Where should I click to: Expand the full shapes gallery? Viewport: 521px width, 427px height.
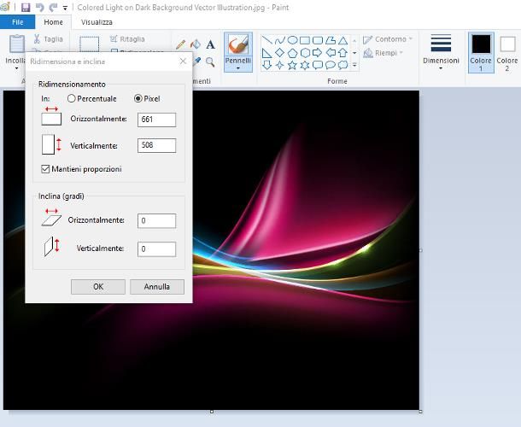click(x=354, y=65)
